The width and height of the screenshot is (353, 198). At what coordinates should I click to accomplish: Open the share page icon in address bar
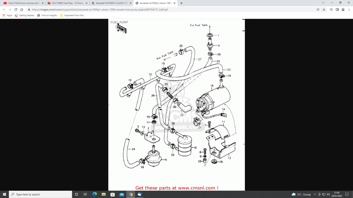[x=318, y=9]
